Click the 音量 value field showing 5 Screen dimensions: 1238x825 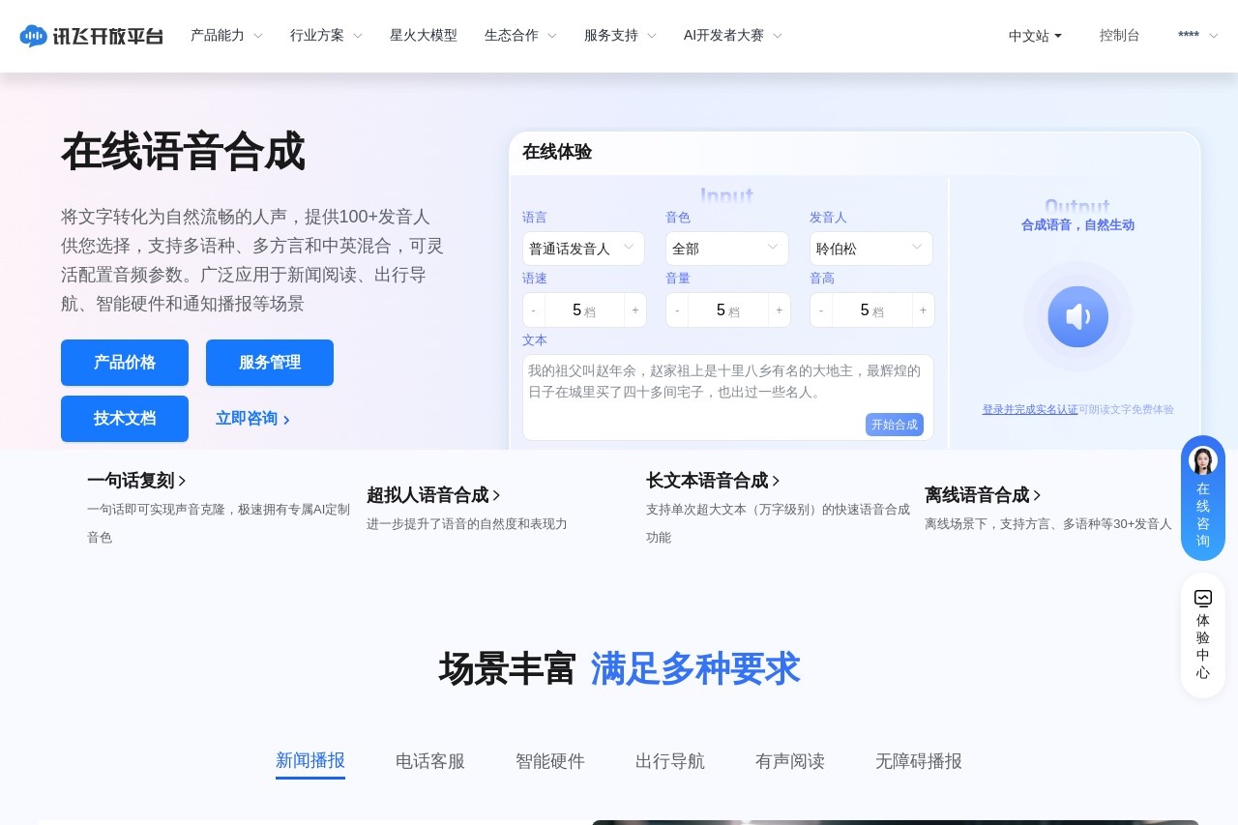pos(728,310)
